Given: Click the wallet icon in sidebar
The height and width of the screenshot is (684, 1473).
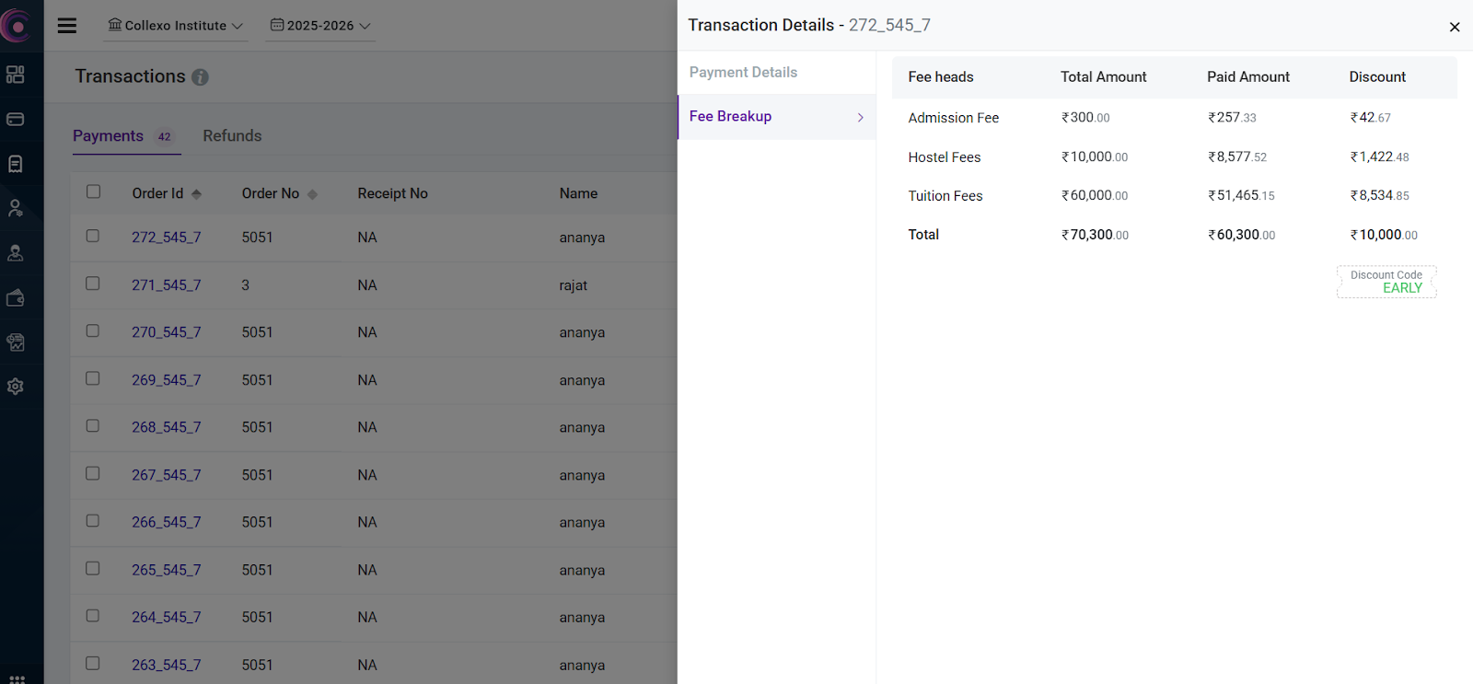Looking at the screenshot, I should [16, 298].
